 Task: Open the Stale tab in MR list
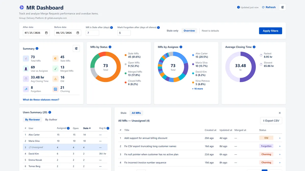pyautogui.click(x=124, y=113)
